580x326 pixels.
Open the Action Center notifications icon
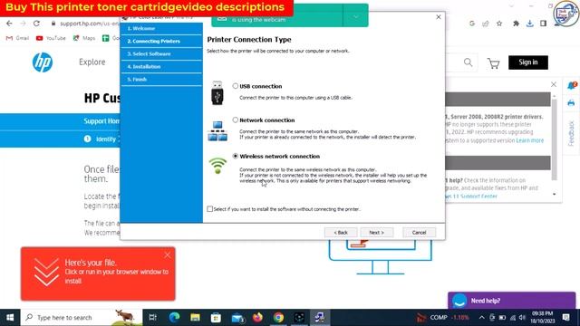point(565,317)
